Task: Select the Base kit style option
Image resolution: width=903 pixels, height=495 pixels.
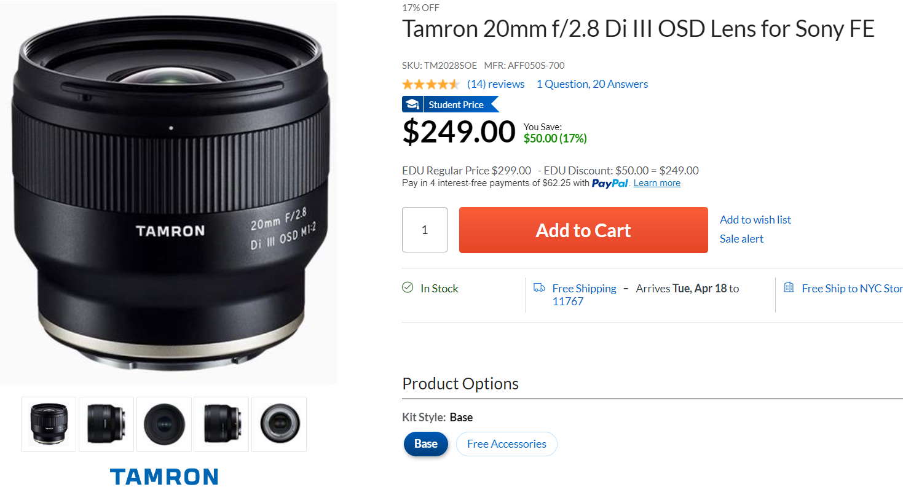Action: (x=426, y=444)
